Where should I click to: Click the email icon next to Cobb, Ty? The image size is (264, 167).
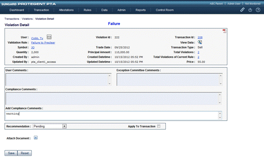(49, 37)
